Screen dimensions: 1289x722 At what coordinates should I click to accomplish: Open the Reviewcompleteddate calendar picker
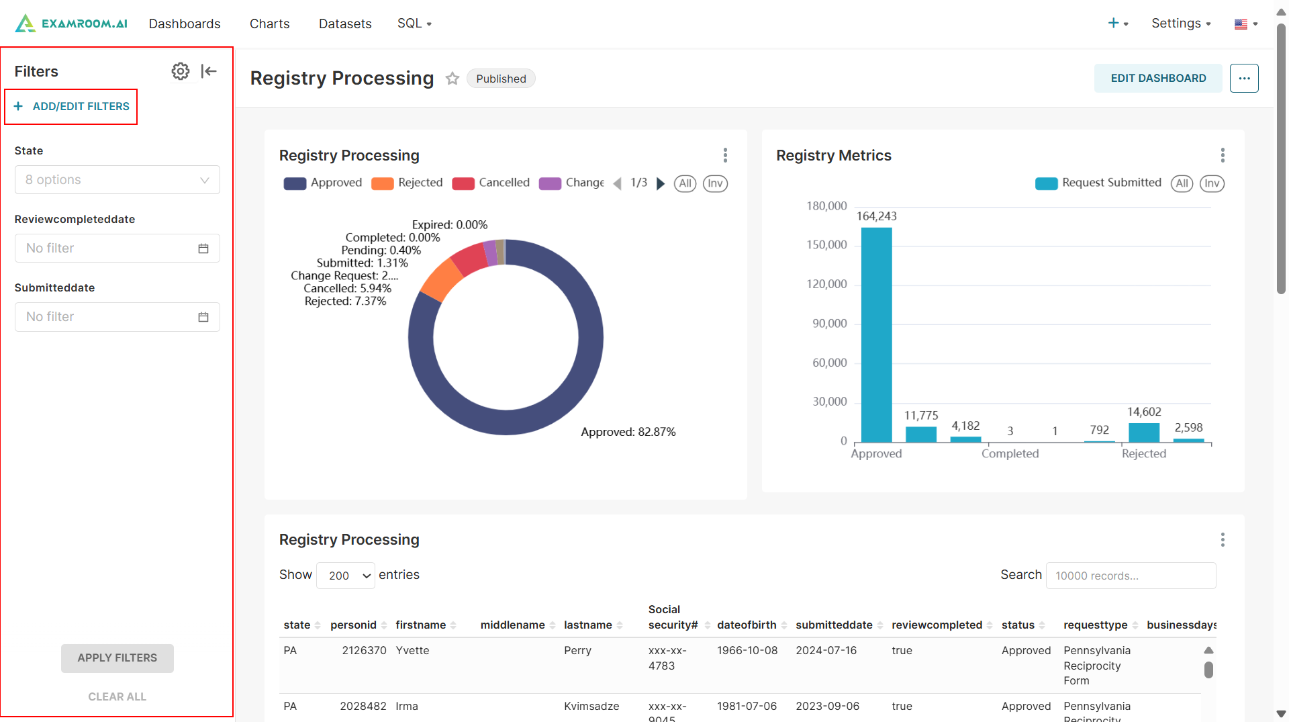coord(203,249)
